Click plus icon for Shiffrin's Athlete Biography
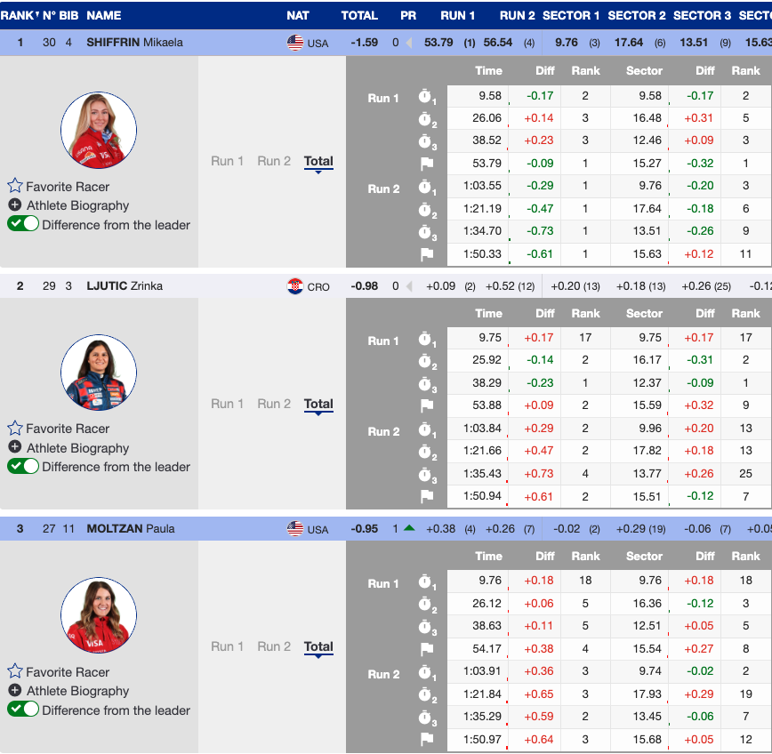Screen dimensions: 772x754 [x=15, y=205]
